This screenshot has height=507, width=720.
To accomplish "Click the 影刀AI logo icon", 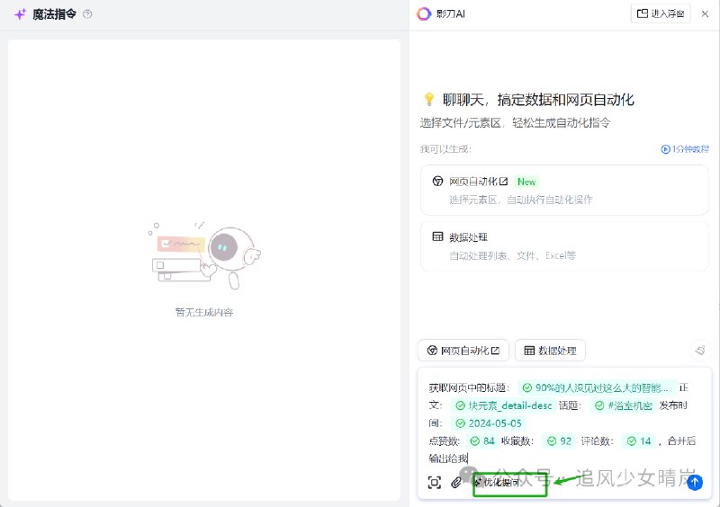I will coord(424,13).
